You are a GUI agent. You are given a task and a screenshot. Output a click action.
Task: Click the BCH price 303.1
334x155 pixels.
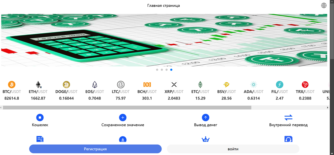[147, 98]
